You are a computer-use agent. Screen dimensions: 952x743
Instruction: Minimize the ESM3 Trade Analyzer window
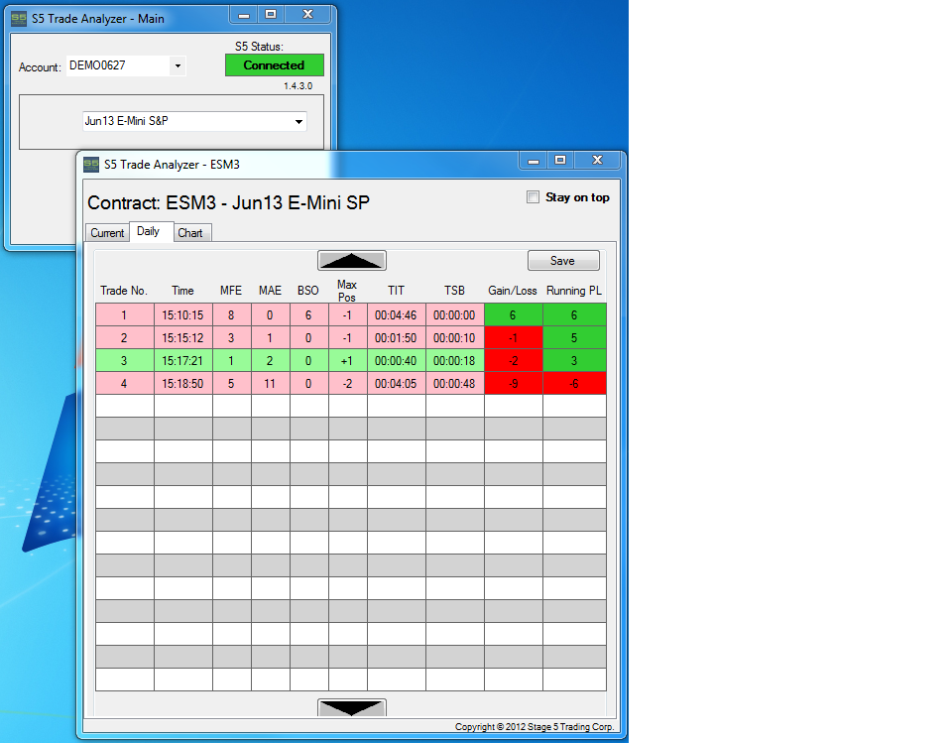(x=534, y=161)
